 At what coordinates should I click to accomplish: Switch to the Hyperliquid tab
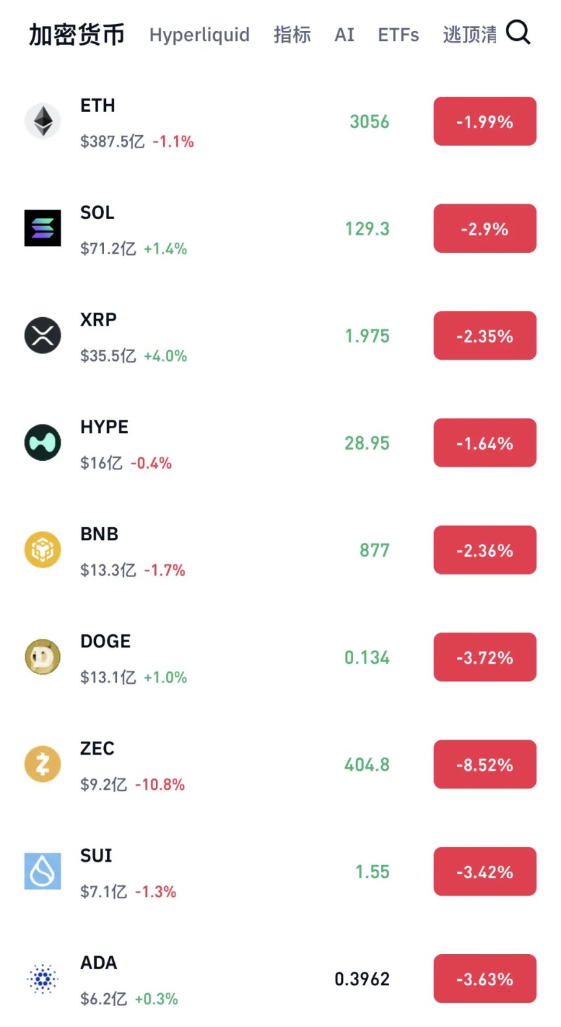coord(199,34)
